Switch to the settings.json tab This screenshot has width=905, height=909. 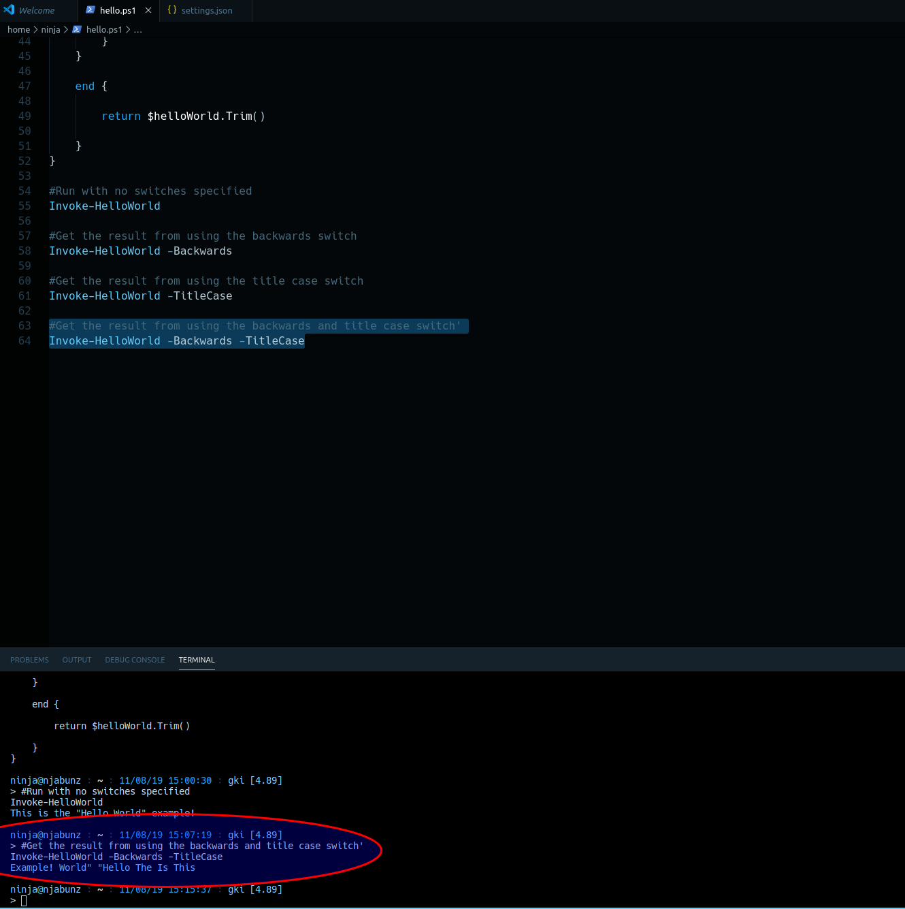(206, 10)
